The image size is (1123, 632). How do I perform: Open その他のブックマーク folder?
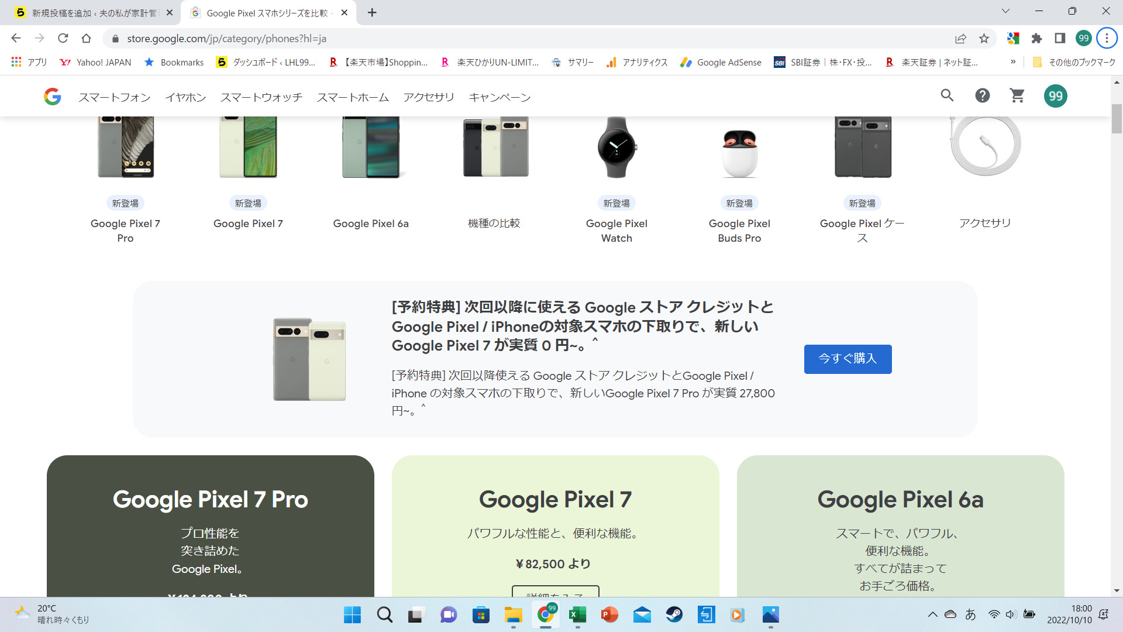coord(1074,62)
